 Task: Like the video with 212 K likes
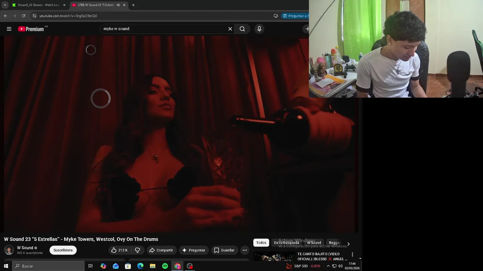coord(119,250)
